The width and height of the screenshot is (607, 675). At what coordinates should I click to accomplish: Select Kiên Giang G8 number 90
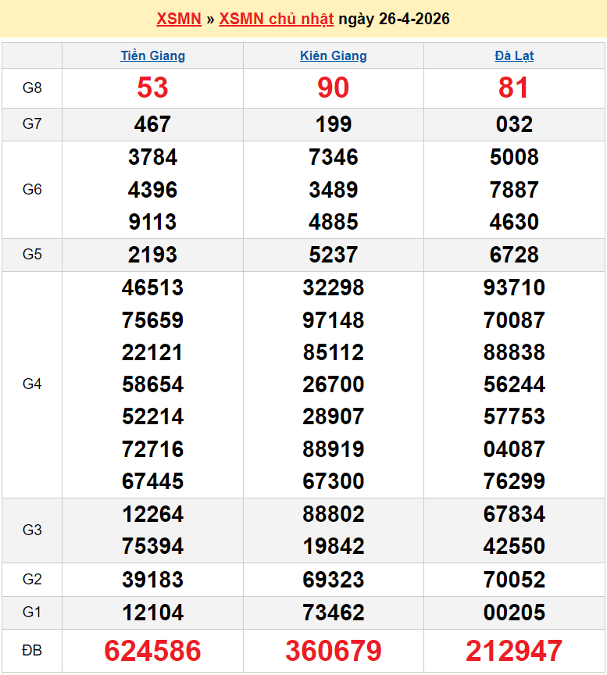coord(334,87)
